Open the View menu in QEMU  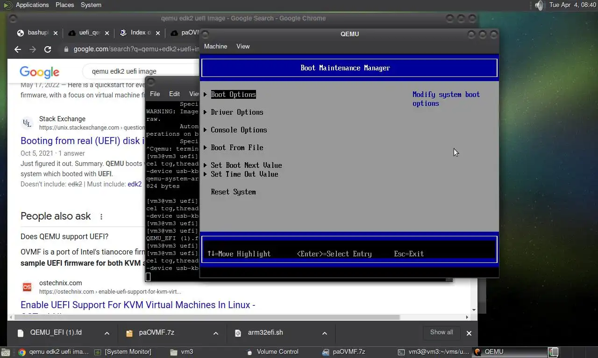(x=243, y=46)
